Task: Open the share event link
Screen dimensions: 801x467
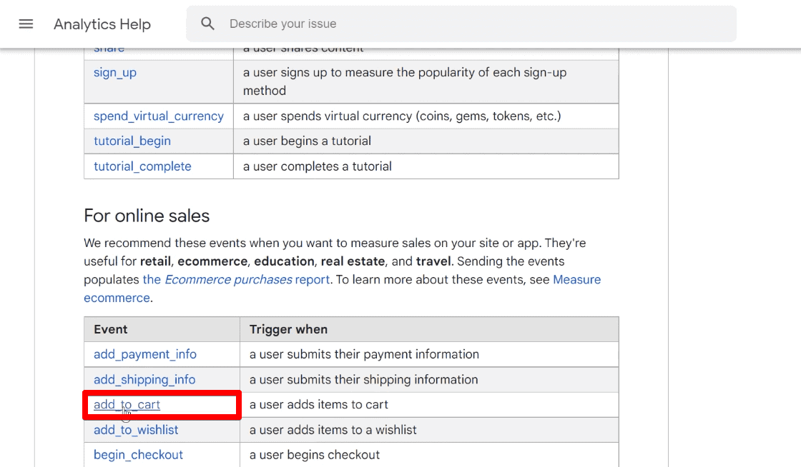Action: 109,47
